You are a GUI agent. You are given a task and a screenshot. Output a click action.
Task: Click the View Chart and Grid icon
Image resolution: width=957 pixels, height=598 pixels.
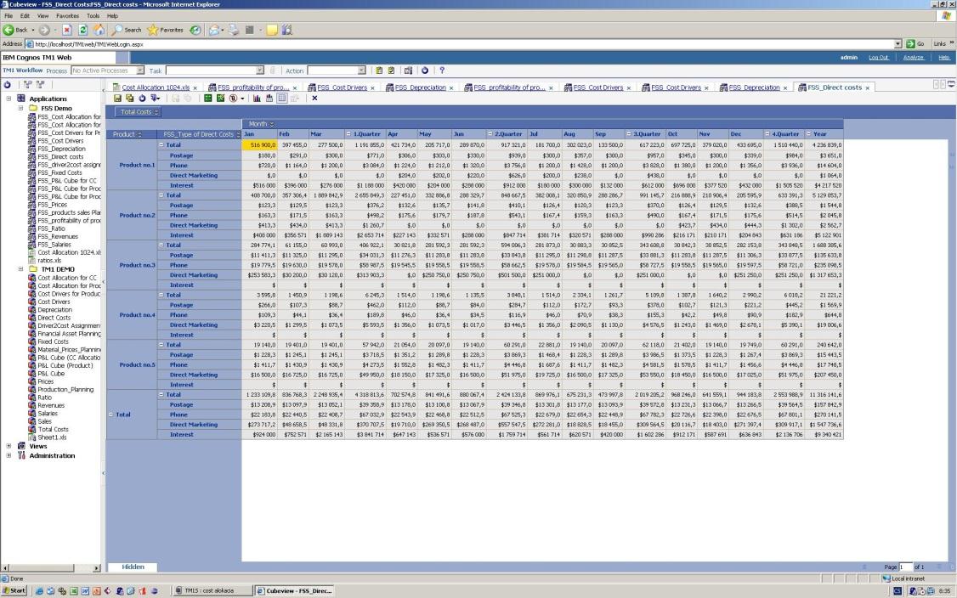pos(269,99)
